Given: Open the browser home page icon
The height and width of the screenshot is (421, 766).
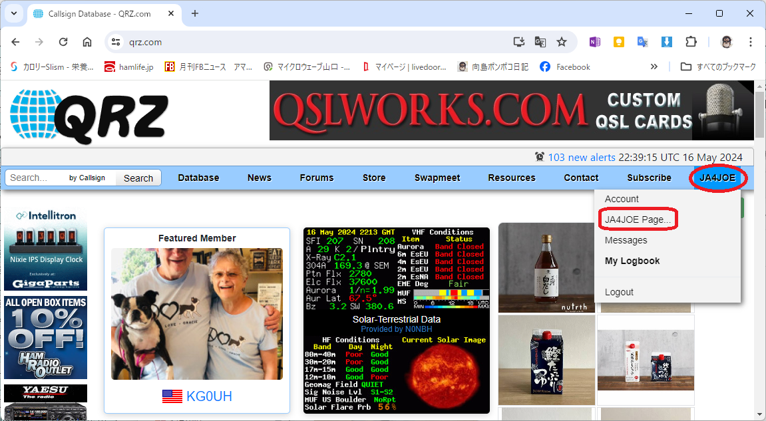Looking at the screenshot, I should pyautogui.click(x=87, y=42).
